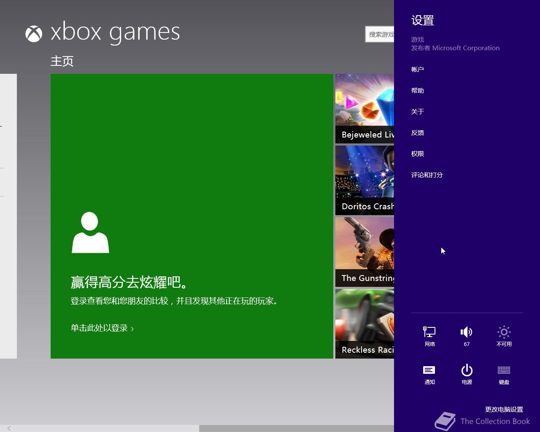The image size is (540, 432).
Task: Open the notifications (通知) icon
Action: pos(429,374)
